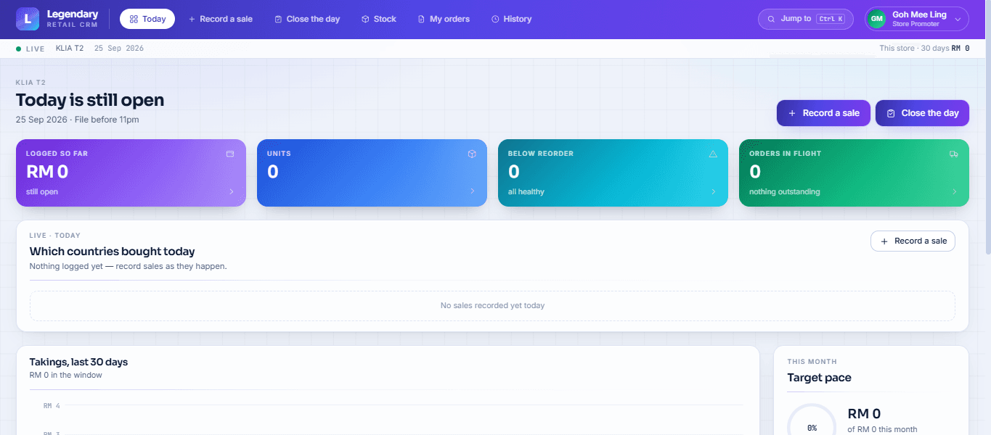Click the clock icon beside History
This screenshot has height=435, width=991.
pos(495,19)
